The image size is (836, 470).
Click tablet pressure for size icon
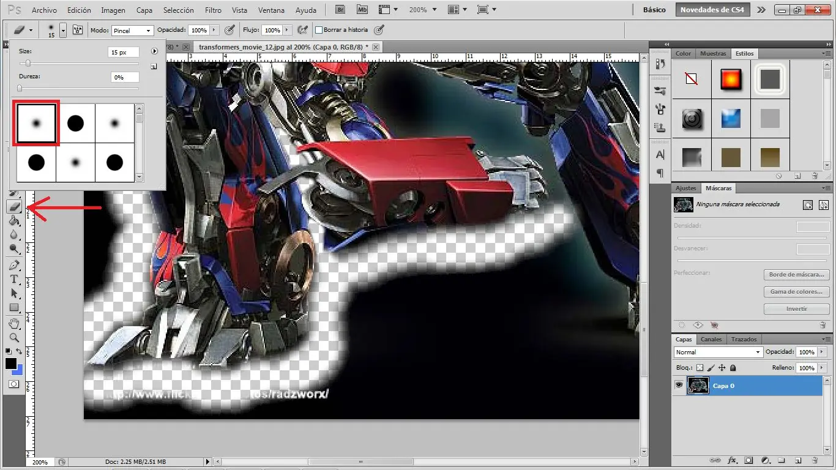379,29
